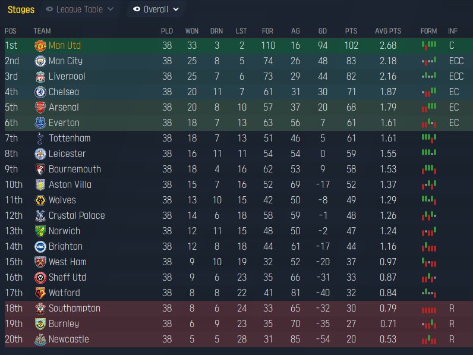Expand the Overall dropdown arrow
The height and width of the screenshot is (355, 473).
(175, 10)
